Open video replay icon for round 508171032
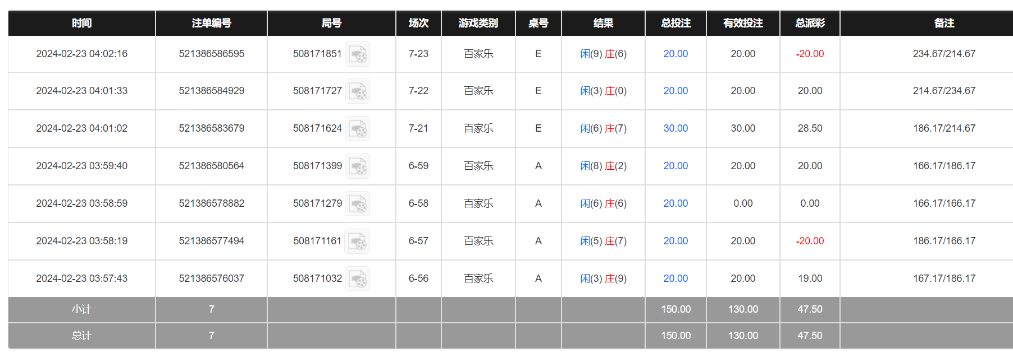The image size is (1013, 353). [x=357, y=279]
